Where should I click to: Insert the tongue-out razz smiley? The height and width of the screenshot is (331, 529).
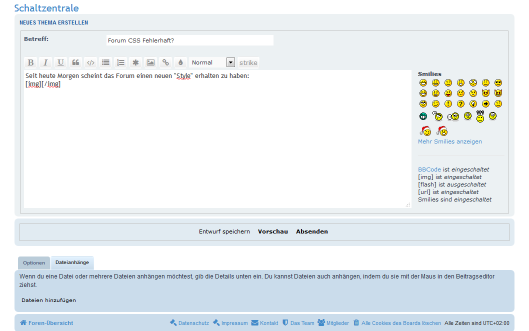(x=448, y=93)
